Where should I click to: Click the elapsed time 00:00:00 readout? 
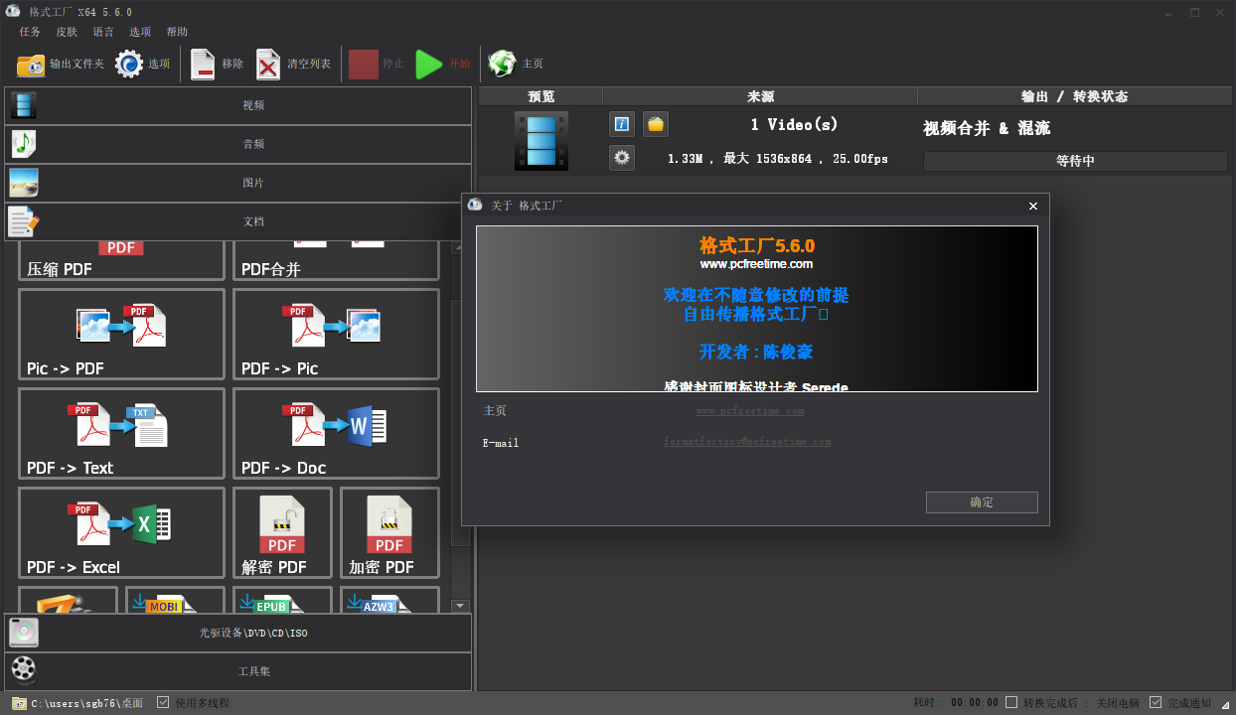[x=975, y=702]
